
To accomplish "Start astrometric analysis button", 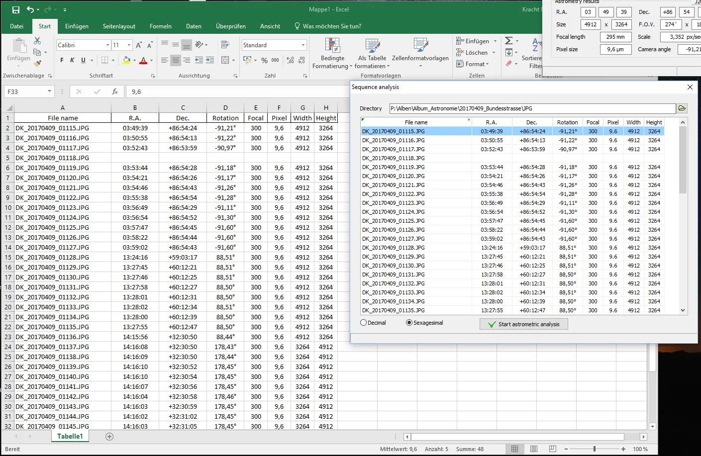I will click(523, 324).
